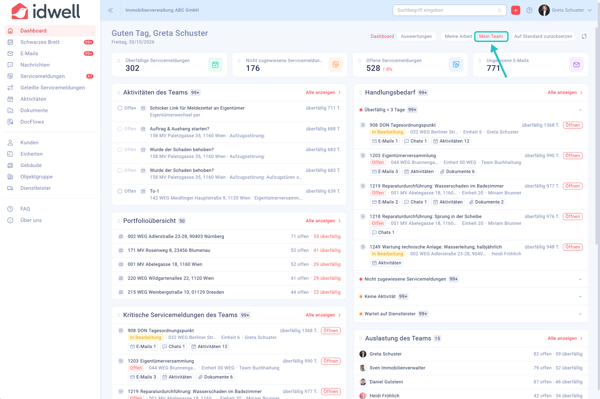Open the Greta Schuster user menu dropdown

[565, 10]
